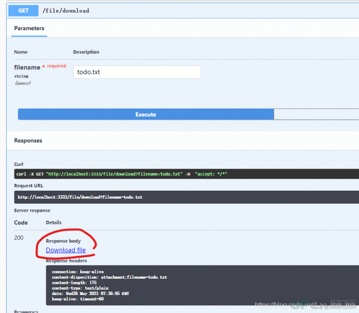Viewport: 359px width, 313px height.
Task: Click the Response headers label
Action: click(x=66, y=261)
